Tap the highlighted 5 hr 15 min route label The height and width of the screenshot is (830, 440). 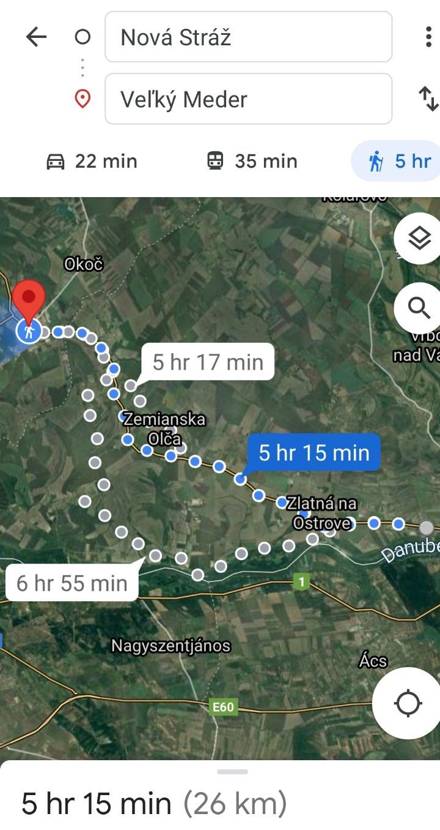point(314,452)
